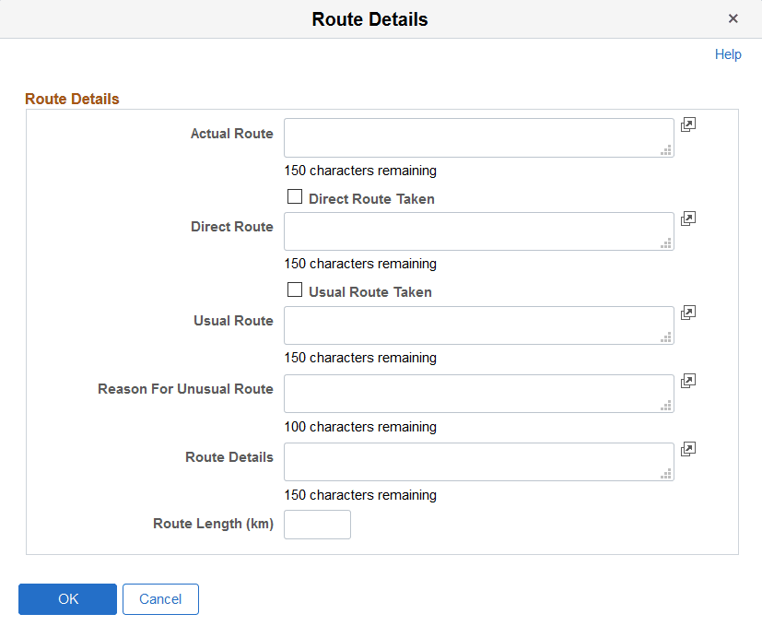Click inside the Usual Route text area
This screenshot has width=762, height=626.
tap(478, 325)
